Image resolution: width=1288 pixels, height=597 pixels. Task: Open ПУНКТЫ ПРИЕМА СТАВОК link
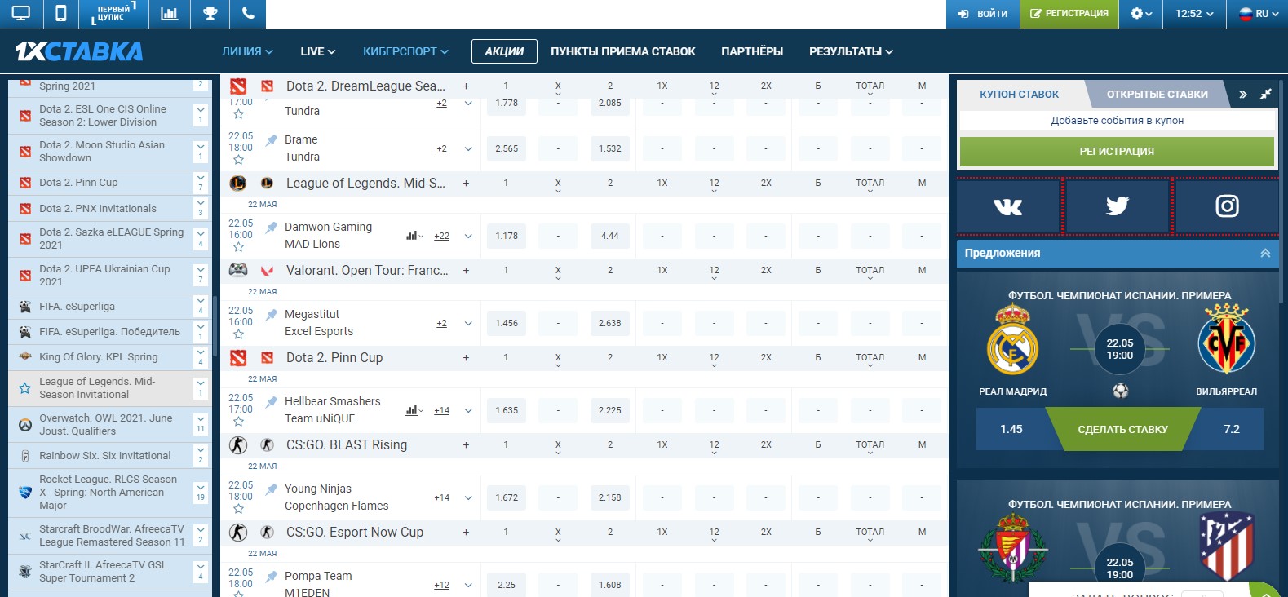[x=623, y=51]
